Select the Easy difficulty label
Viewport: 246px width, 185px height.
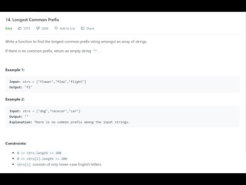[9, 28]
